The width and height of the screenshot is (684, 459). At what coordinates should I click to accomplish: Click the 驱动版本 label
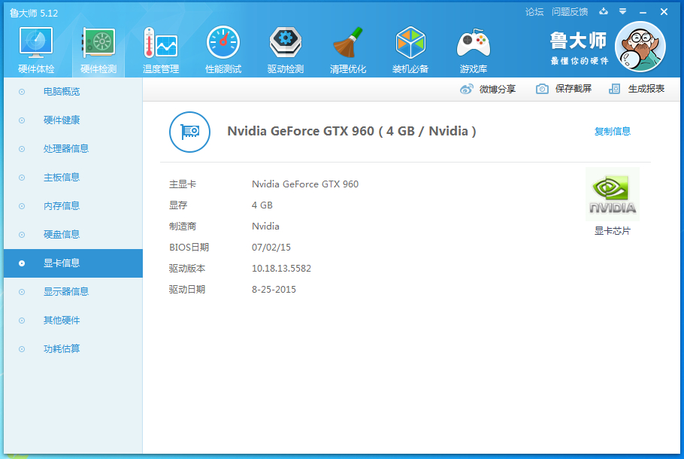(187, 268)
